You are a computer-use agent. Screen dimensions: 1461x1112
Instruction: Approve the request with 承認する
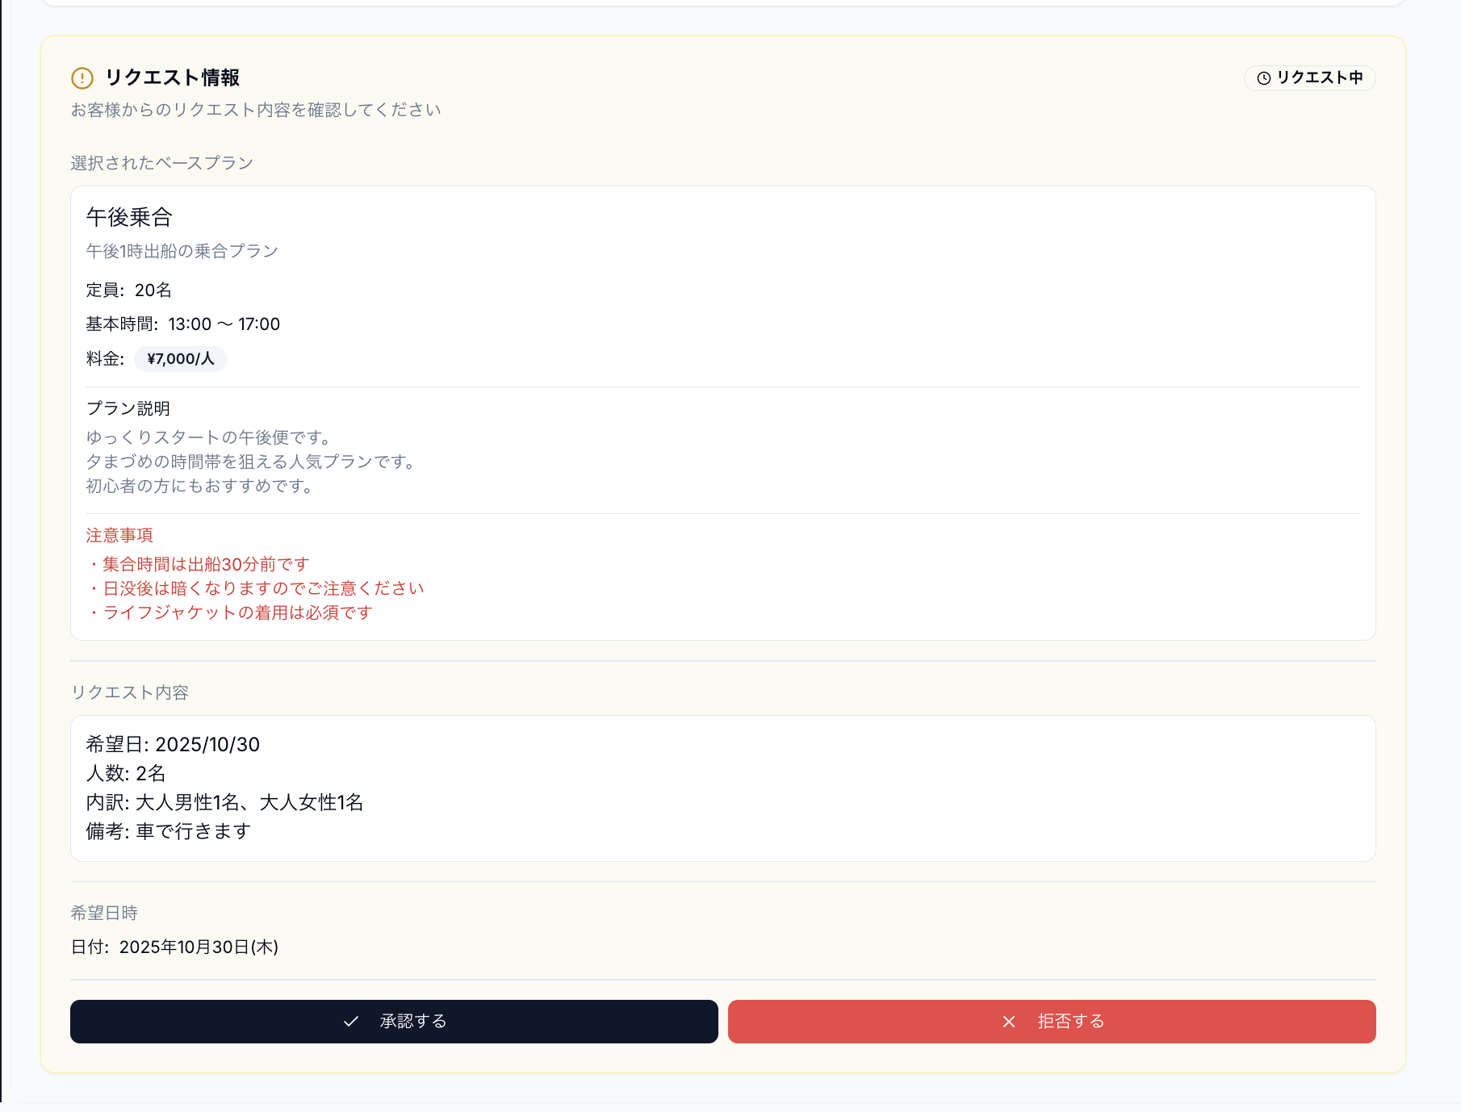click(x=394, y=1022)
